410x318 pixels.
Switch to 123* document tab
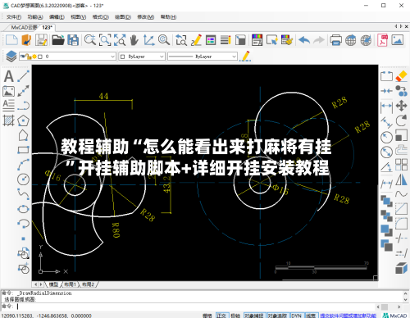click(x=47, y=27)
